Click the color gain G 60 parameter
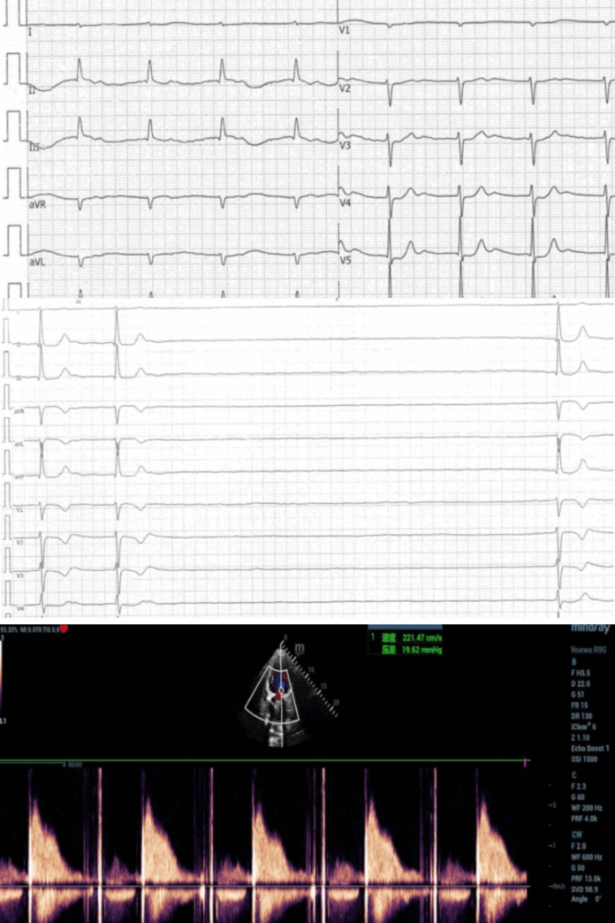615x923 pixels. 579,797
